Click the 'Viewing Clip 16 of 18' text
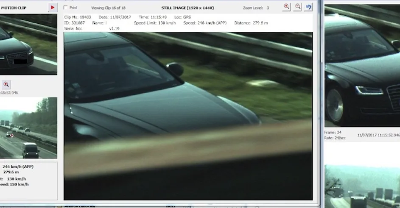The height and width of the screenshot is (208, 400). pyautogui.click(x=108, y=8)
